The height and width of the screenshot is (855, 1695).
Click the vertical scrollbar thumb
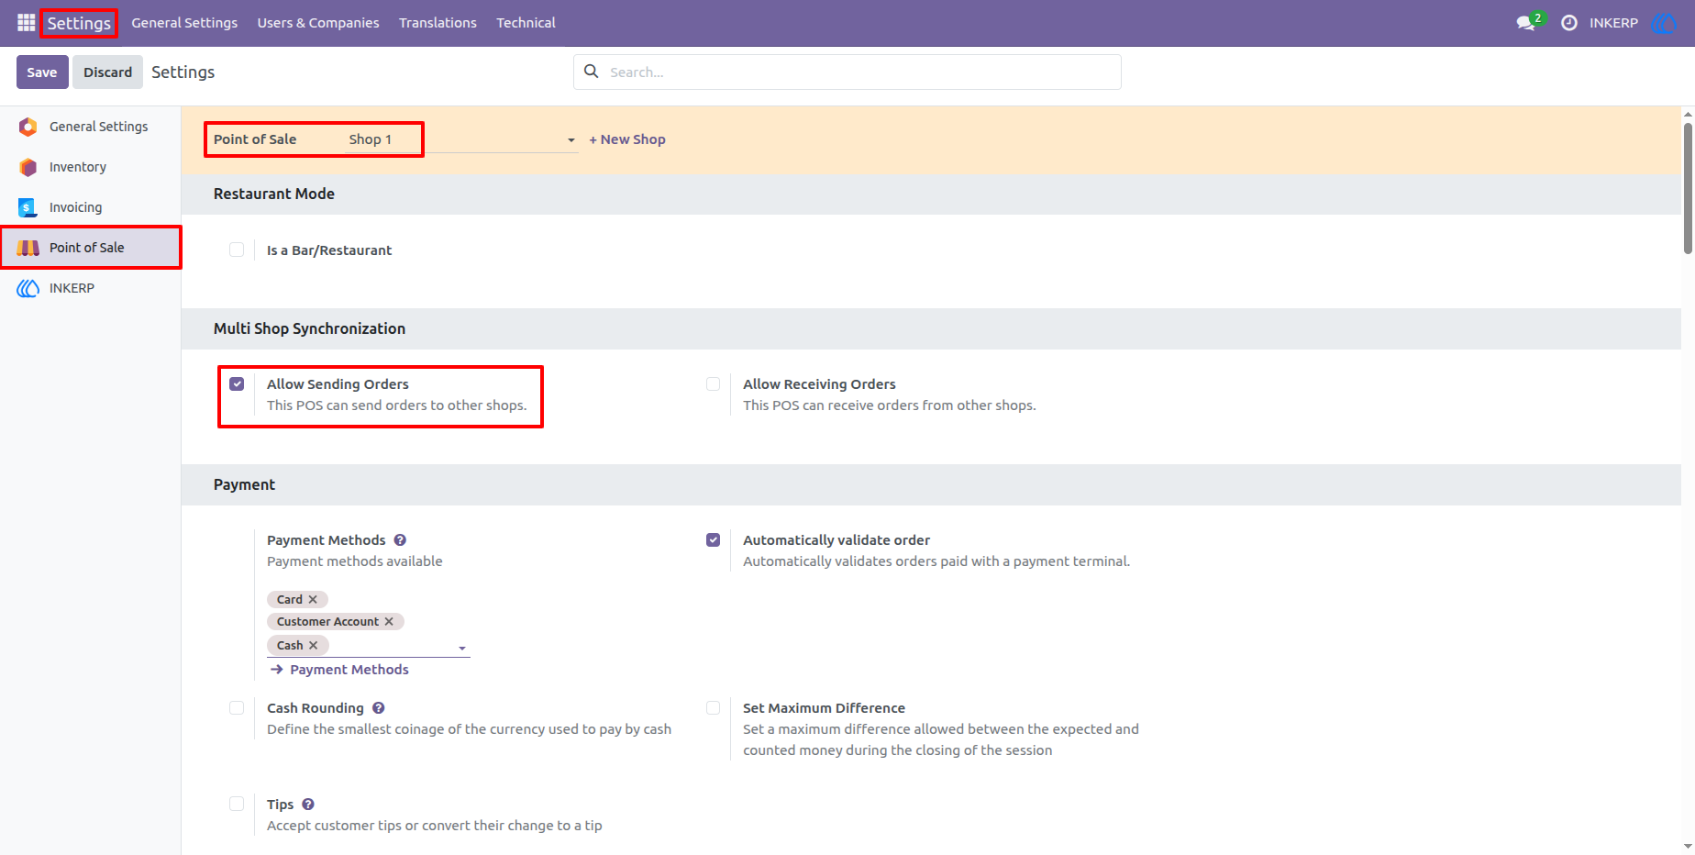(1688, 187)
